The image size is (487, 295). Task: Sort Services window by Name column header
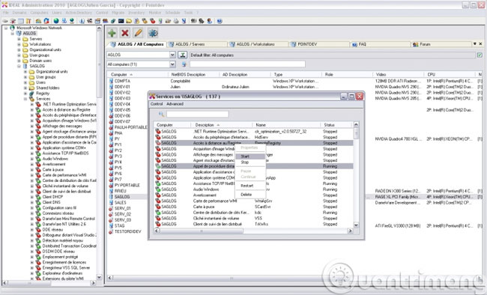pos(286,125)
